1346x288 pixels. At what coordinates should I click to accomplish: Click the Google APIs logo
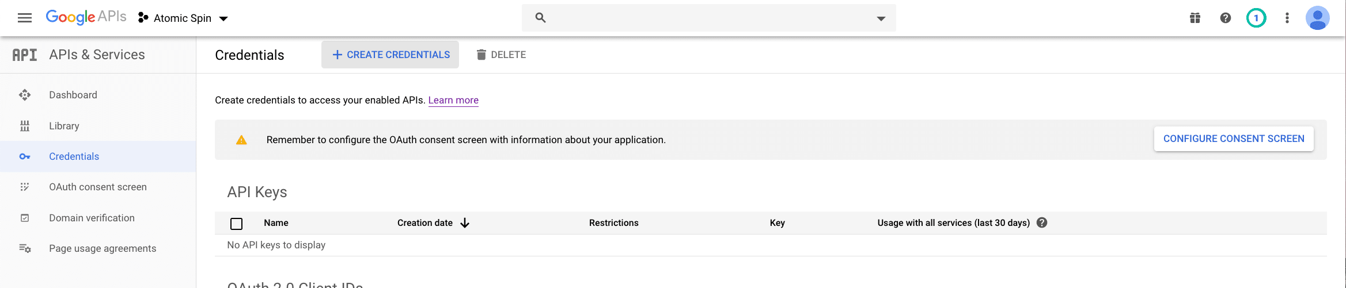click(x=86, y=17)
